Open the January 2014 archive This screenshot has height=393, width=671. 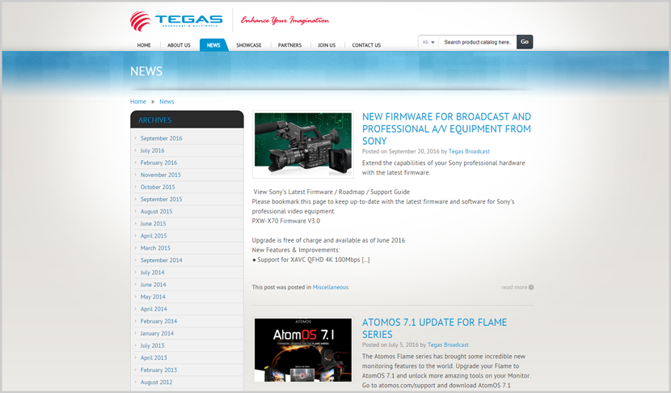(x=157, y=333)
